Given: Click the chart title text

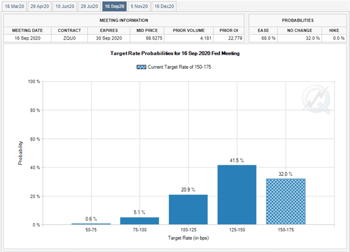Looking at the screenshot, I should pyautogui.click(x=175, y=53).
